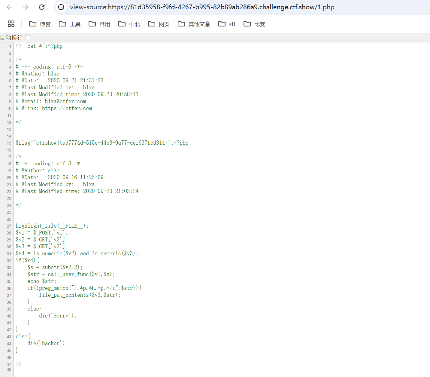The height and width of the screenshot is (377, 430).
Task: Click the Last Modified time 20:58:41 line
Action: pyautogui.click(x=77, y=94)
